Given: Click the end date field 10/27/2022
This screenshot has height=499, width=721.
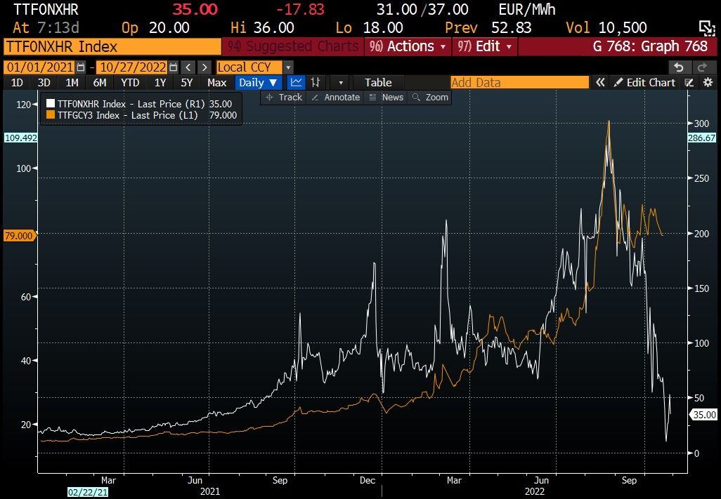Looking at the screenshot, I should point(132,67).
